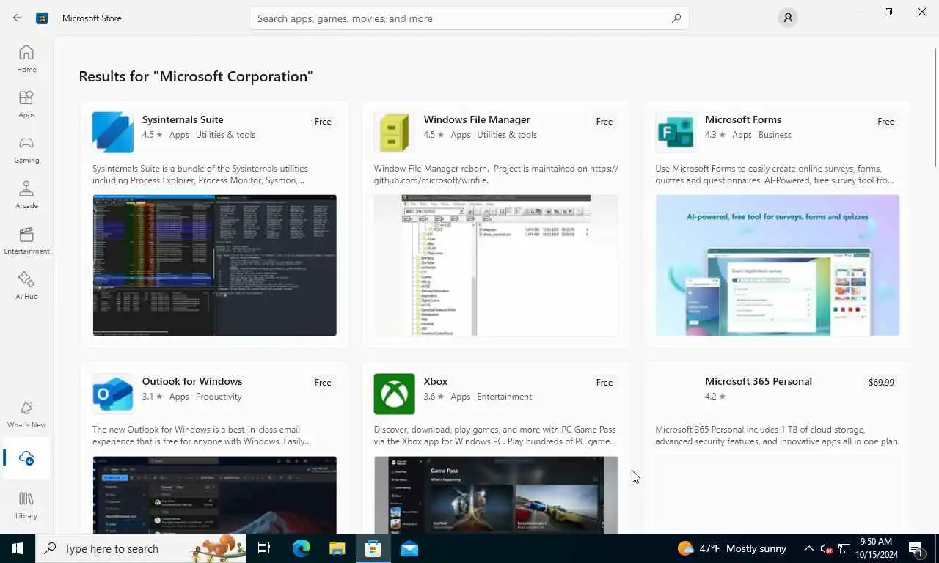This screenshot has height=563, width=939.
Task: Open the Gaming section in sidebar
Action: [26, 150]
